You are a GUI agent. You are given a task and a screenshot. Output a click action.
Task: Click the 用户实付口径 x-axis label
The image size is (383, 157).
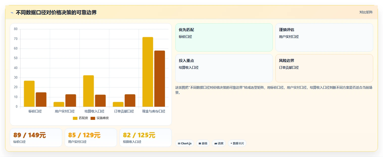[x=65, y=111]
